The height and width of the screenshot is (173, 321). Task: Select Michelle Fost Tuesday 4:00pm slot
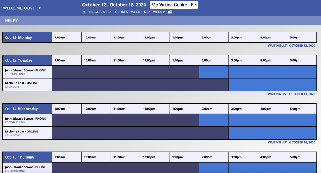coord(272,85)
